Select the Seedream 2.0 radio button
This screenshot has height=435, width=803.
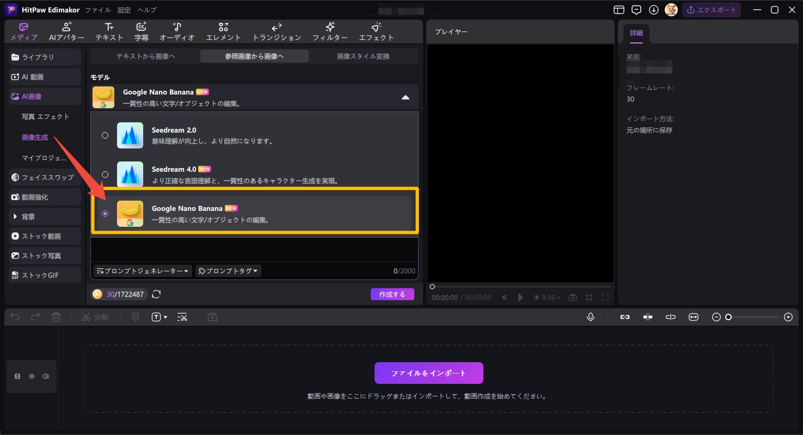[x=105, y=135]
